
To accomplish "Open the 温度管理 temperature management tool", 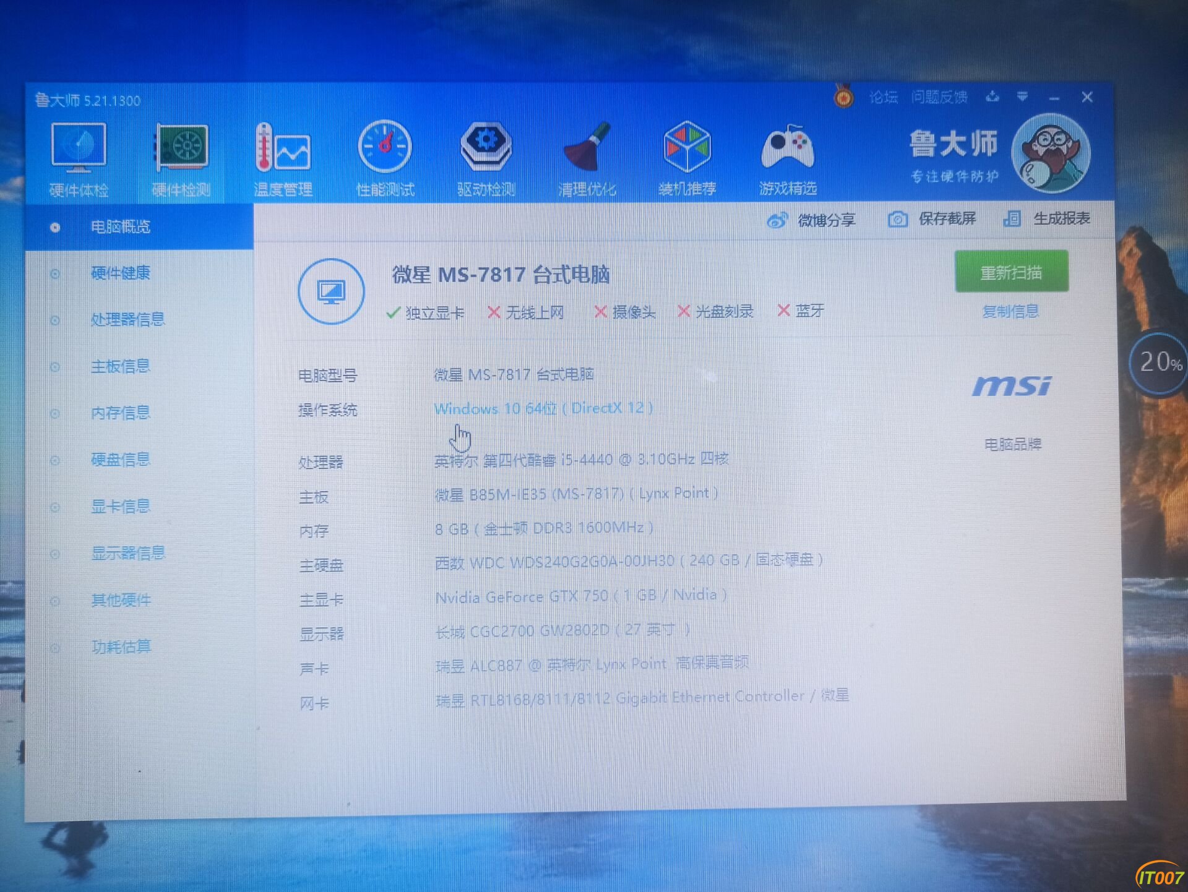I will tap(283, 160).
